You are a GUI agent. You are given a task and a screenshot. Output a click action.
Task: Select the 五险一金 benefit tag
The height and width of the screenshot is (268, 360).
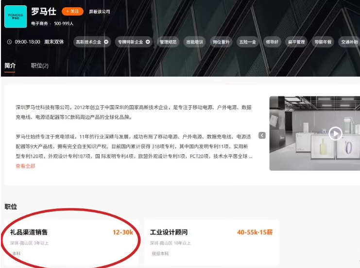click(246, 42)
